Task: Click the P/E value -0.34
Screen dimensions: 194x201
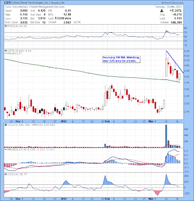Action: click(68, 11)
